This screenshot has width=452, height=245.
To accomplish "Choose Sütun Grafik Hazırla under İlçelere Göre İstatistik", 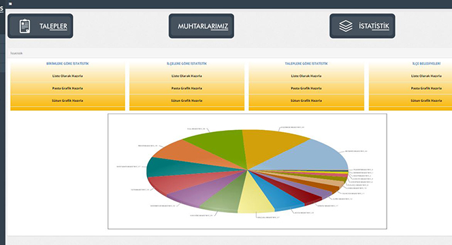I will click(187, 101).
